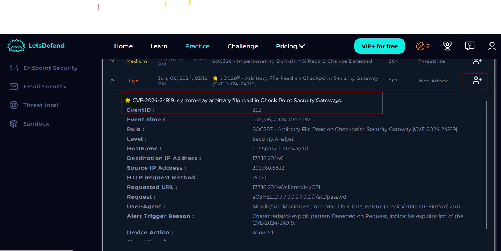The height and width of the screenshot is (251, 501).
Task: Click the Allowed device action value
Action: click(263, 232)
